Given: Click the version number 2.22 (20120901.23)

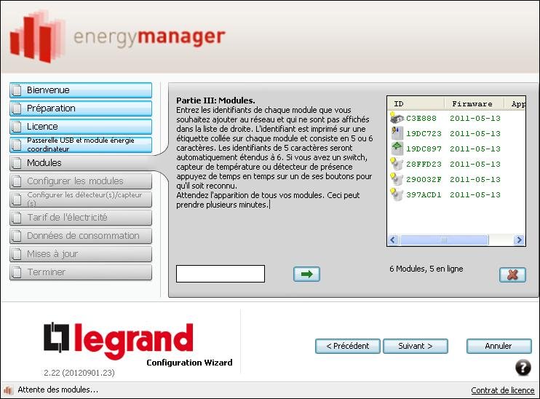Looking at the screenshot, I should (x=79, y=373).
